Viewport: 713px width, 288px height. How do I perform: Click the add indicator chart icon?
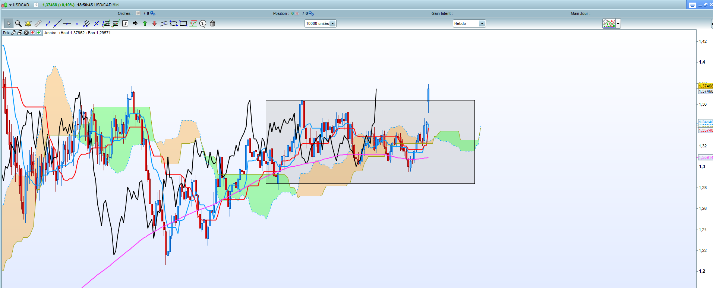point(609,23)
